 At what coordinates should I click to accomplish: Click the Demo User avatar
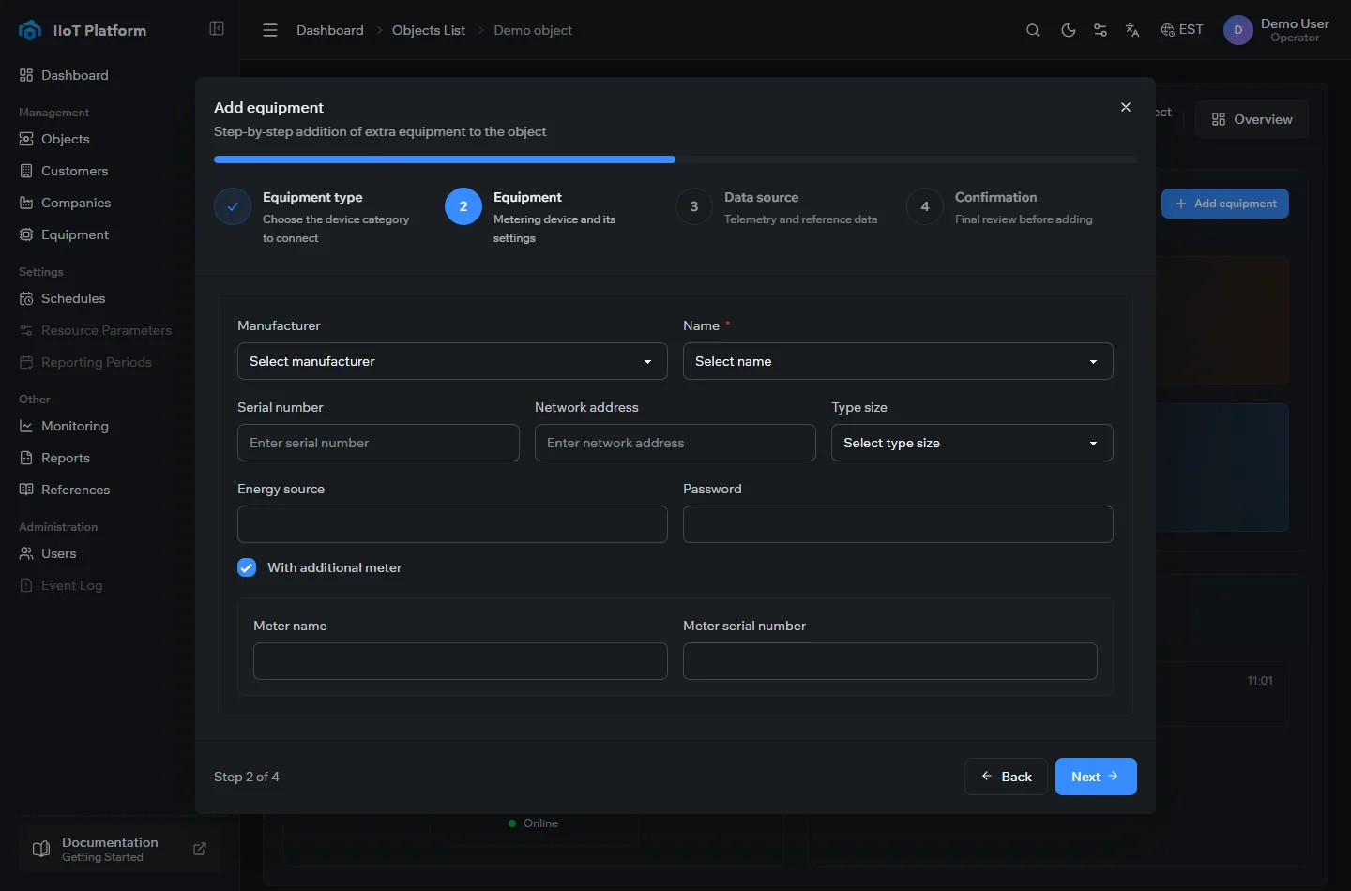[x=1238, y=30]
